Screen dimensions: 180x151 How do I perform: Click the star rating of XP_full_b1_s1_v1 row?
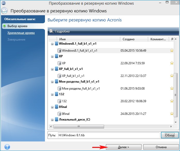coord(172,76)
